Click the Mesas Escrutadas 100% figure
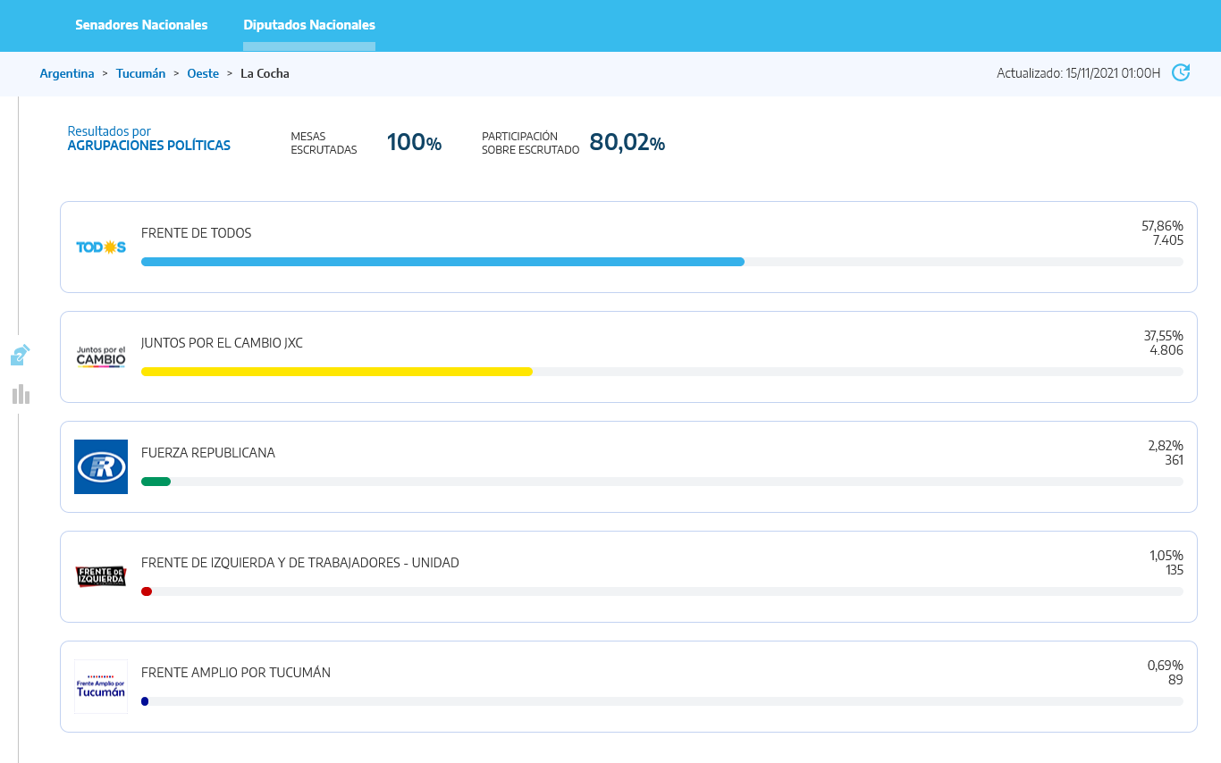This screenshot has width=1221, height=763. coord(414,142)
